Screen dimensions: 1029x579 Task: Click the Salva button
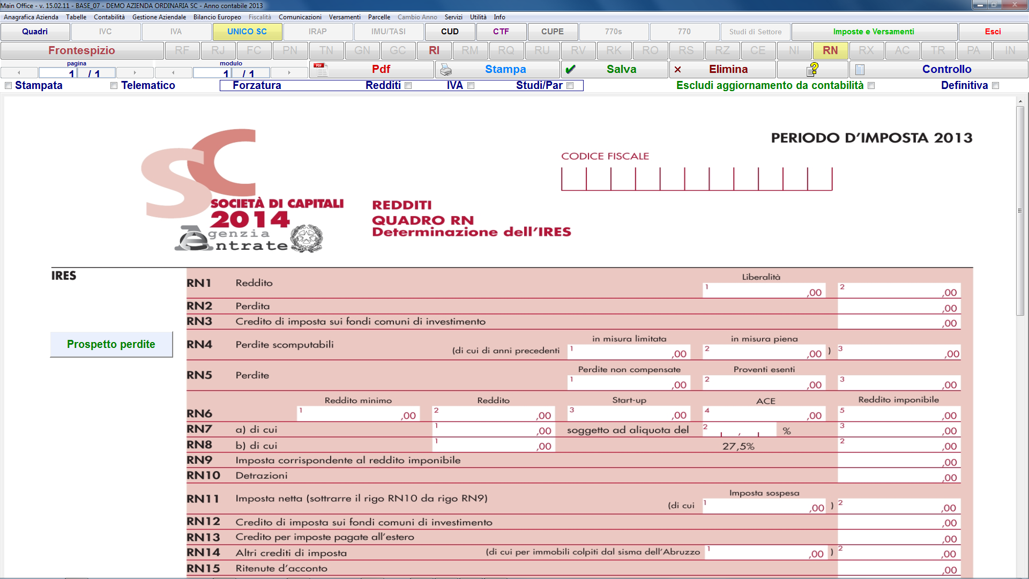pyautogui.click(x=615, y=69)
